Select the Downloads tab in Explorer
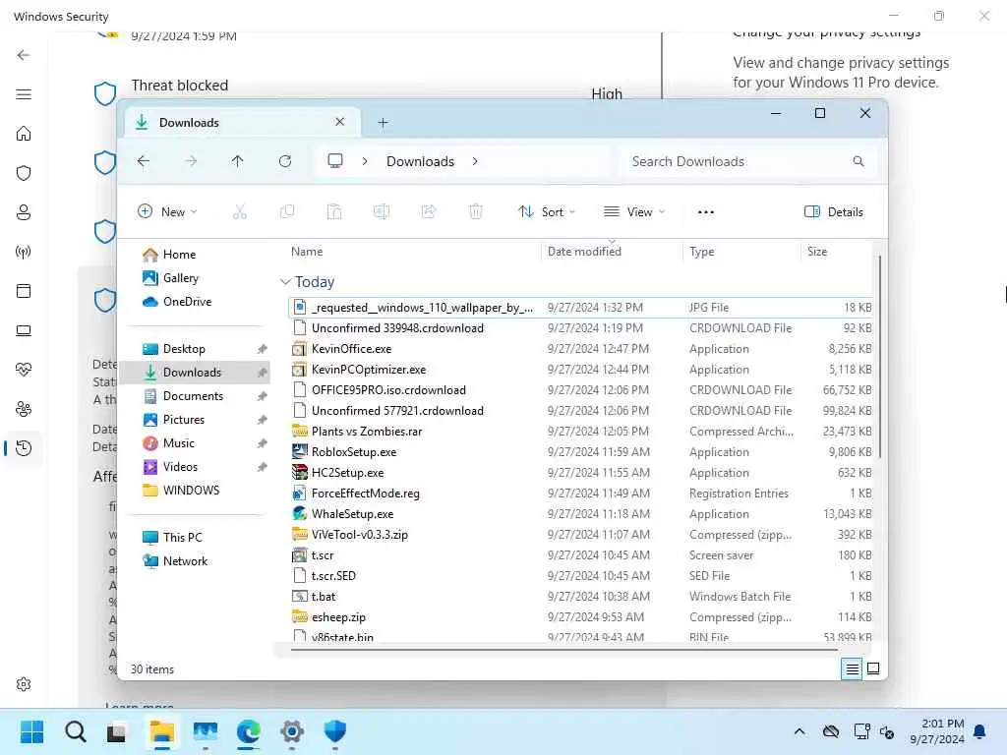 click(241, 122)
